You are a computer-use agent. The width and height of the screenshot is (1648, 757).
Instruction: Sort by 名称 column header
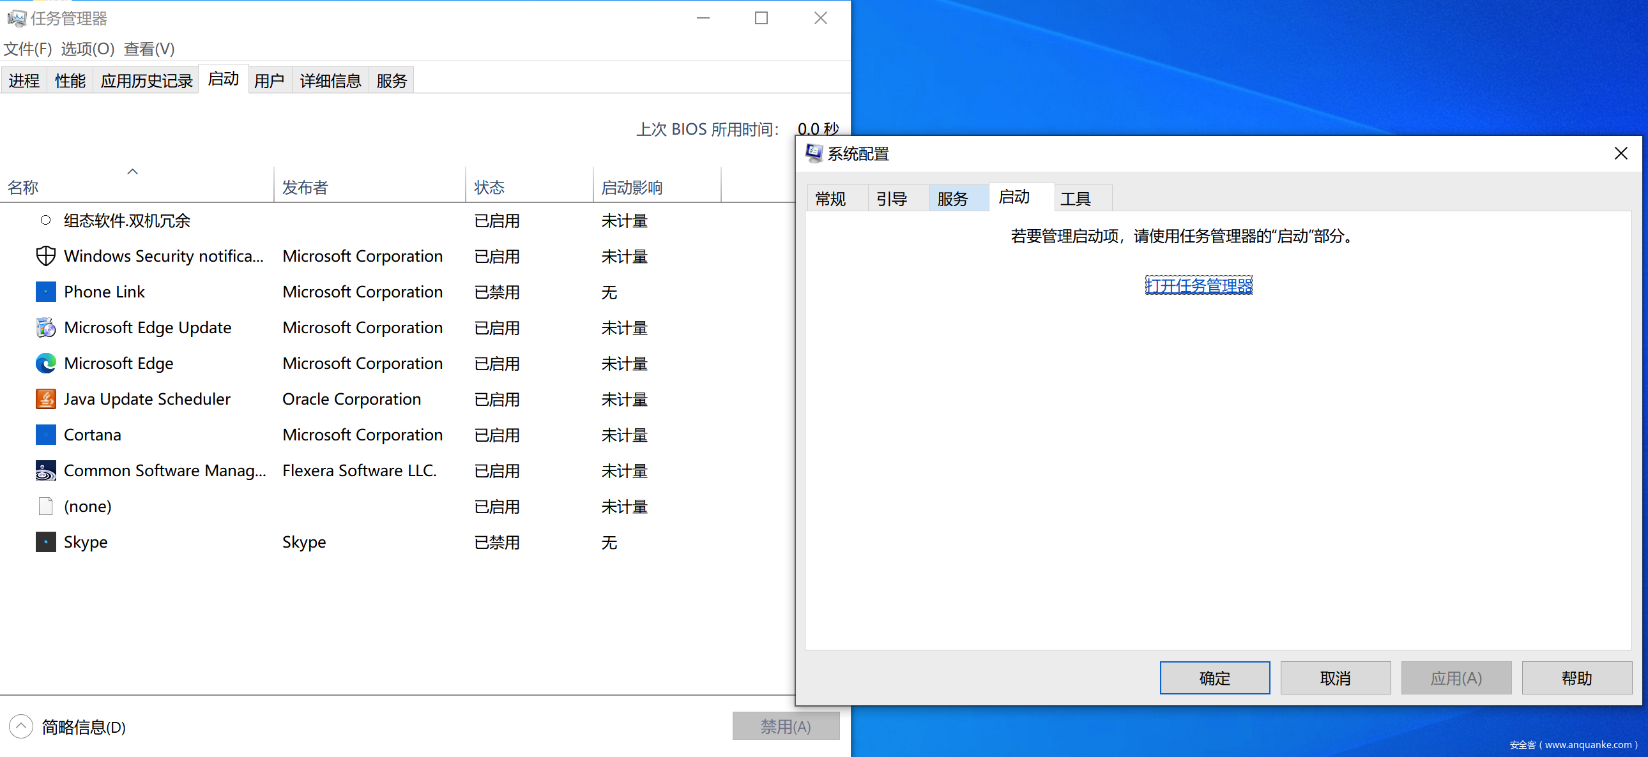pos(23,187)
